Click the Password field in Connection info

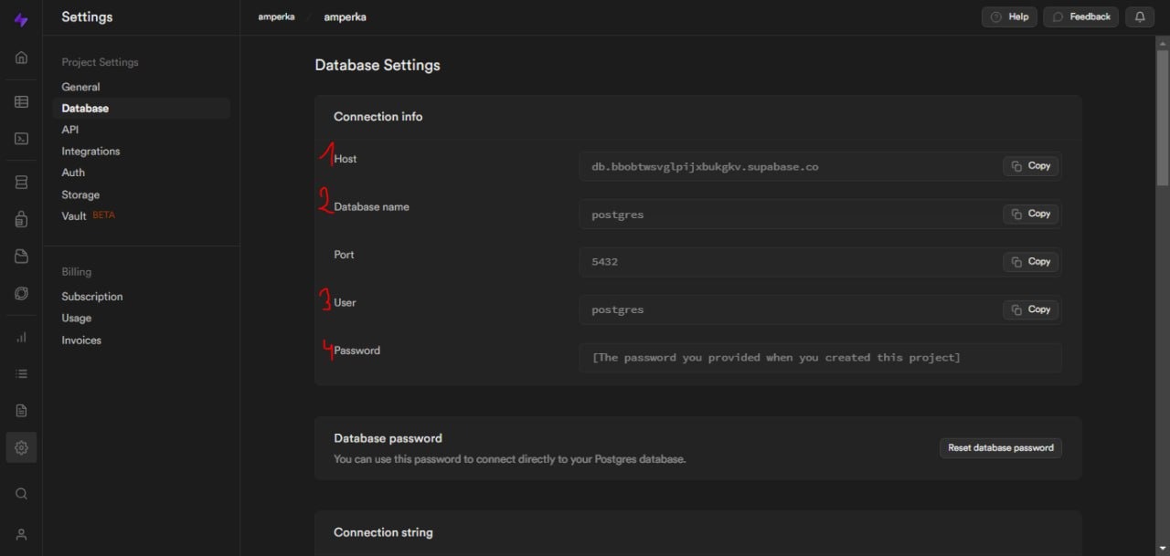pos(820,358)
